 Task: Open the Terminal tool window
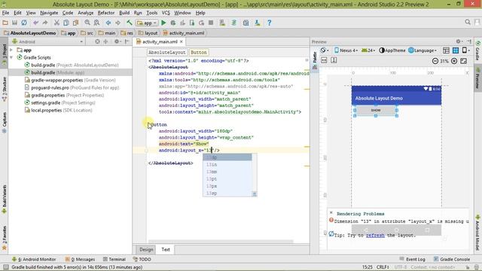[x=114, y=259]
